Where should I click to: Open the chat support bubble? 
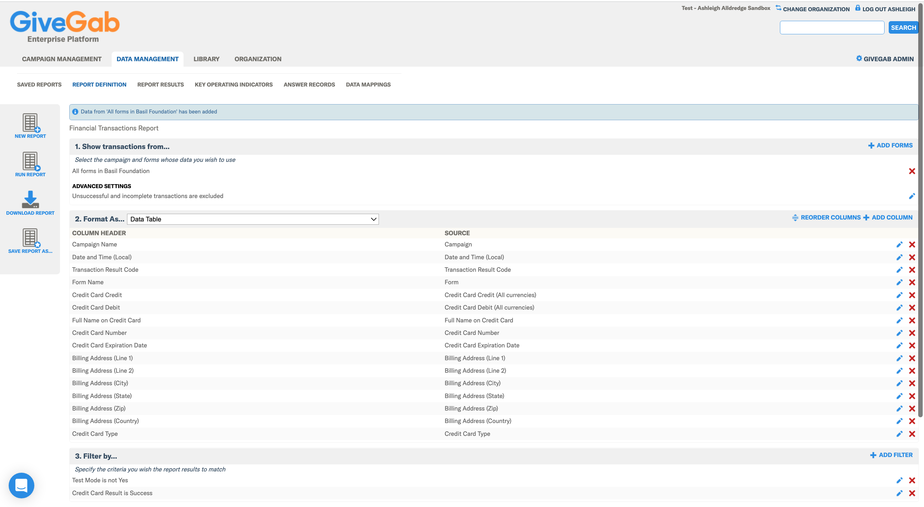21,486
